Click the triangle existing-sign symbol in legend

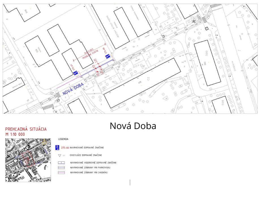(x=59, y=155)
